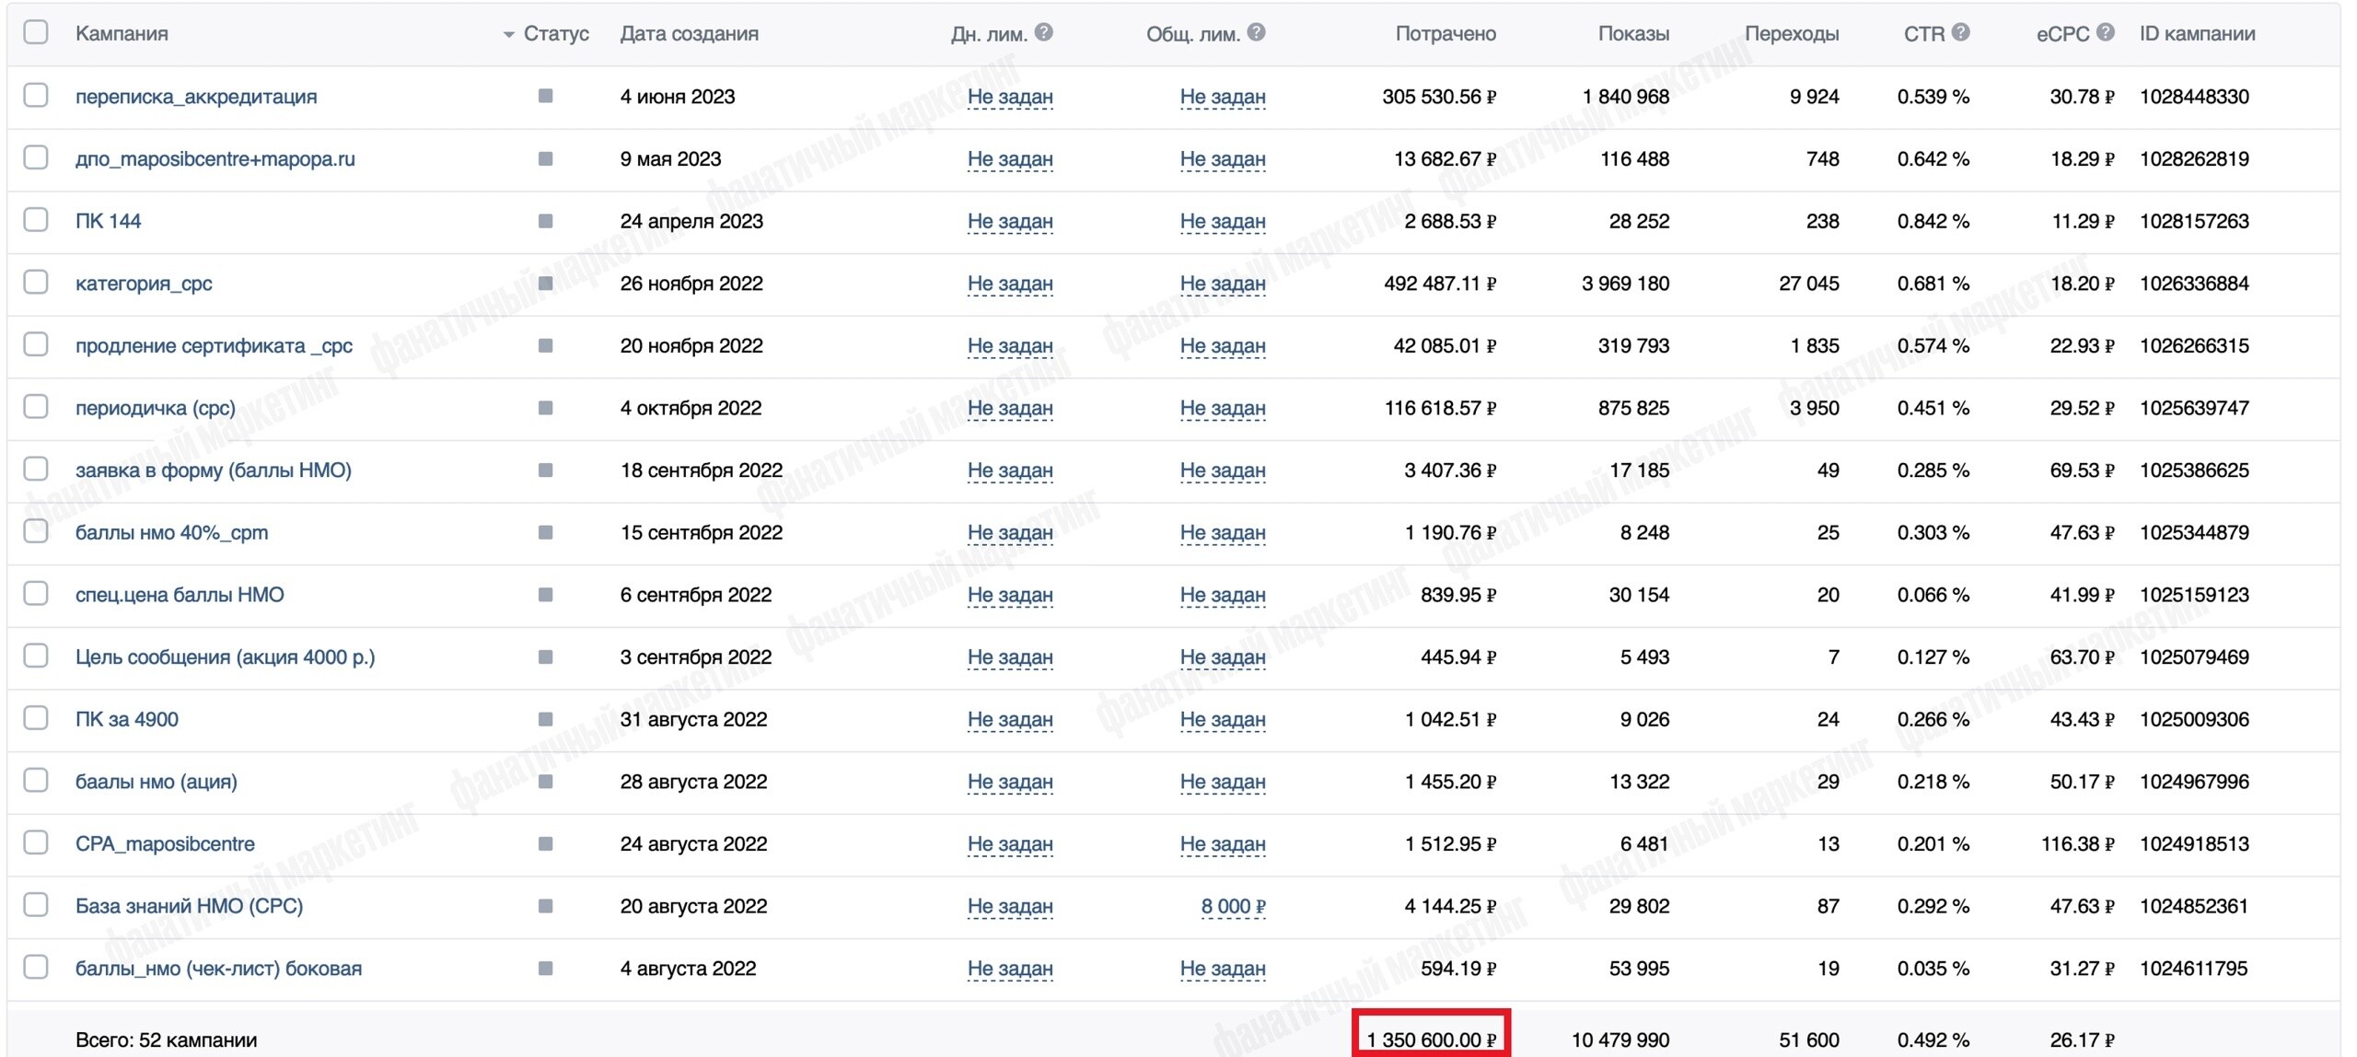Click the stopped status icon for CPA_maposibcentre

click(x=545, y=843)
